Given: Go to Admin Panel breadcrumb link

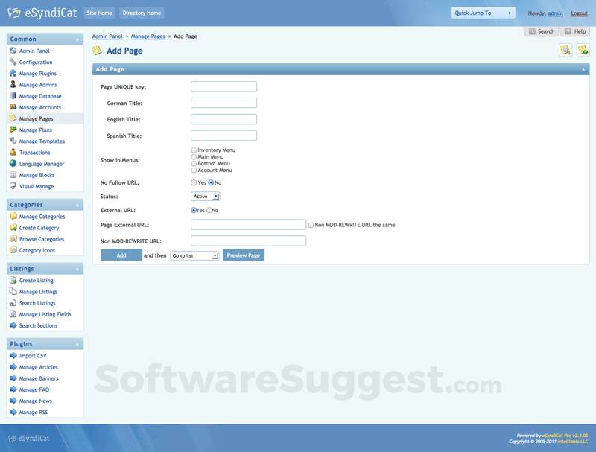Looking at the screenshot, I should 107,36.
